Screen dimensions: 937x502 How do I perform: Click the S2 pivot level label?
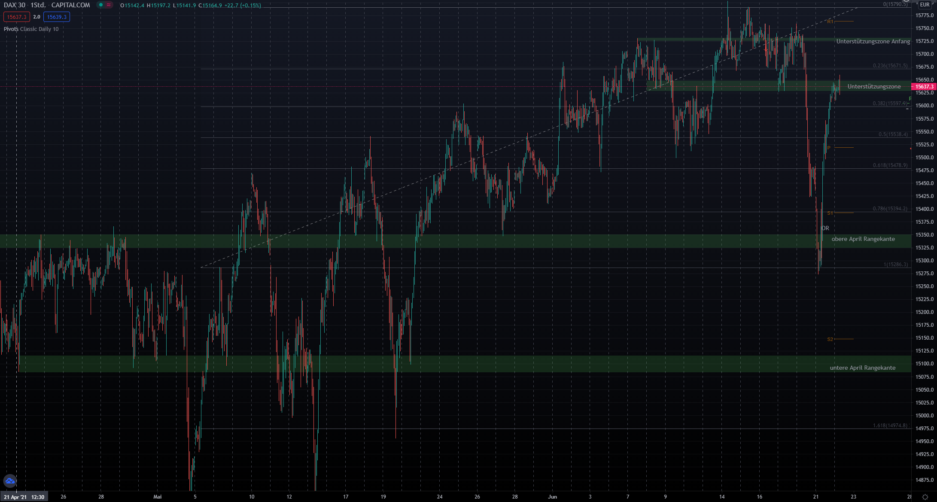point(830,339)
